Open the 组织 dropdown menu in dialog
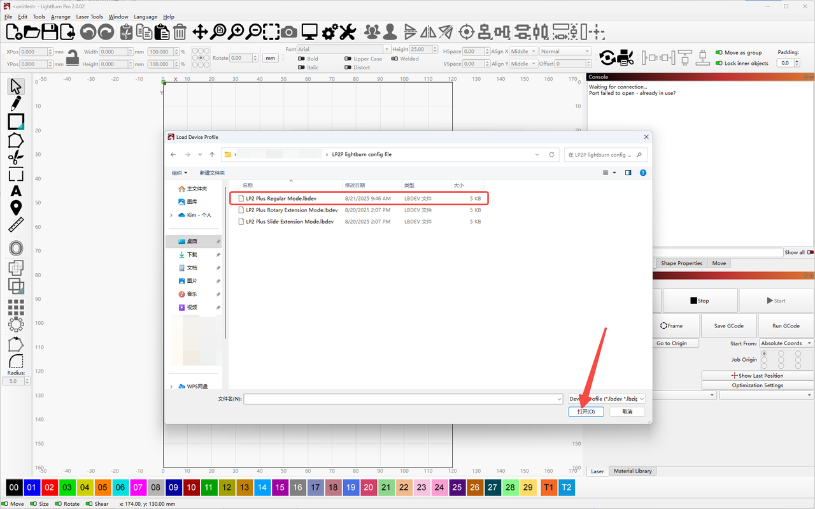 180,173
